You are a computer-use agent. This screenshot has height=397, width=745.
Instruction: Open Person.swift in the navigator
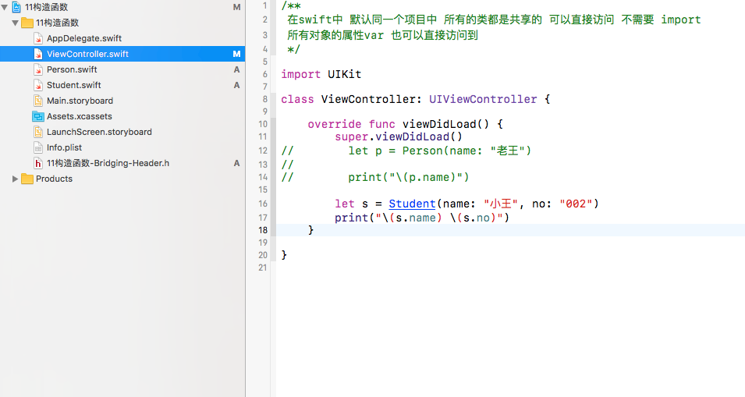72,70
